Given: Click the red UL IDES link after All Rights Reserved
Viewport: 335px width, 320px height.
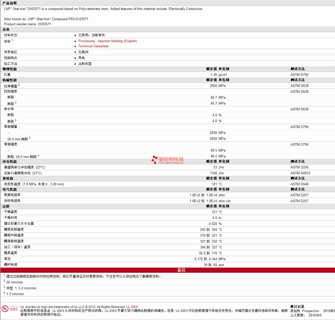Looking at the screenshot, I should (x=132, y=307).
